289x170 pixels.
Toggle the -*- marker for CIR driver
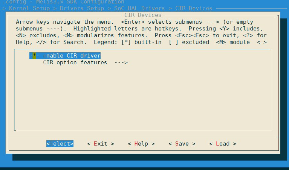(x=34, y=56)
